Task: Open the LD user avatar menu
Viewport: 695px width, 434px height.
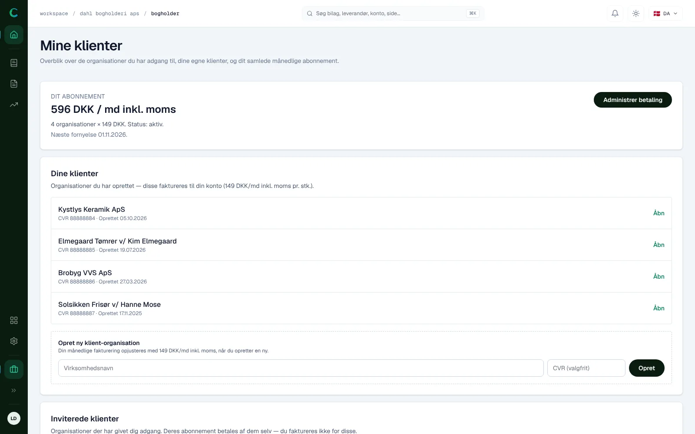Action: tap(14, 418)
